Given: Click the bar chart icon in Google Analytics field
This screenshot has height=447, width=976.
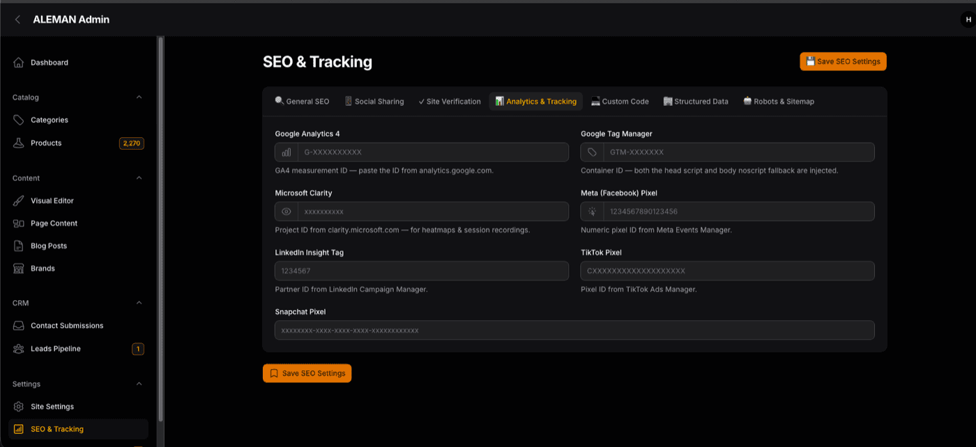Looking at the screenshot, I should [x=287, y=152].
